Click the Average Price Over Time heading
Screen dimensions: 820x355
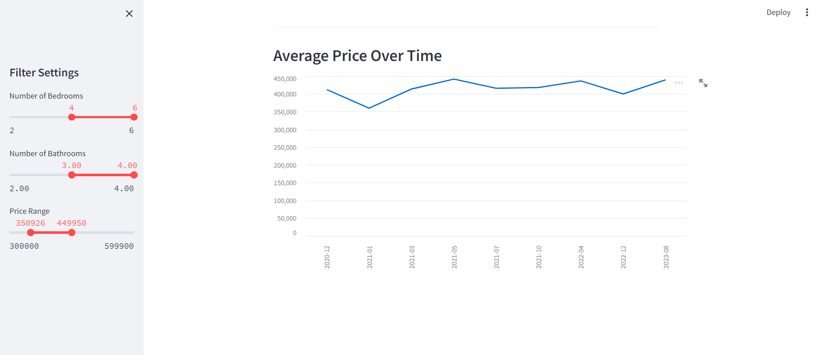[x=357, y=56]
